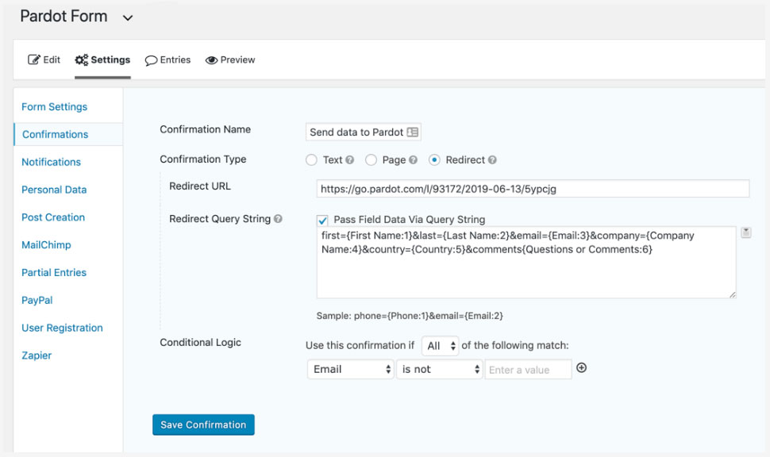The image size is (770, 457).
Task: Click 'of the following match:' text
Action: point(515,346)
